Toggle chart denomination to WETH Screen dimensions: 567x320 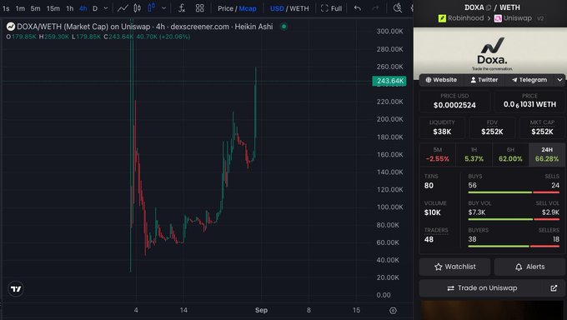pyautogui.click(x=300, y=8)
